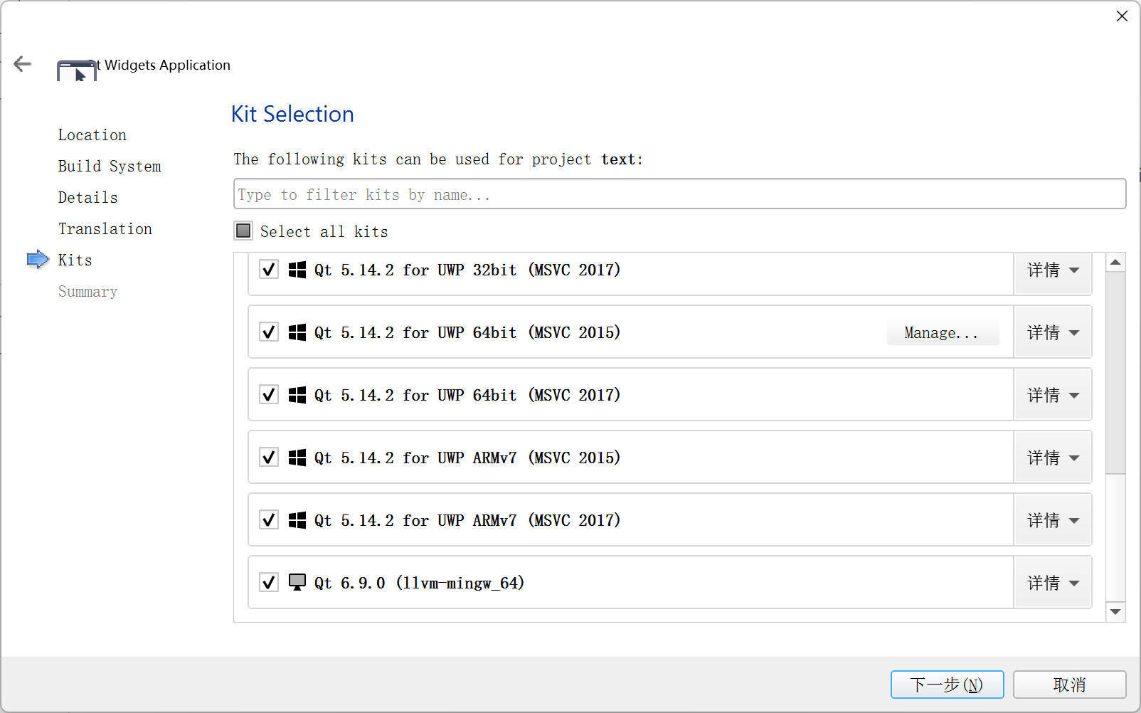
Task: Toggle the Select all kits checkbox
Action: [x=243, y=231]
